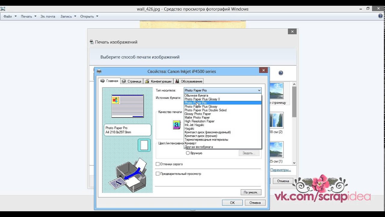Open the Параметры... link

click(281, 170)
